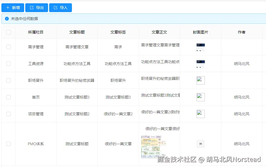
Task: Click the 所属栏目 column header
Action: coord(36,32)
